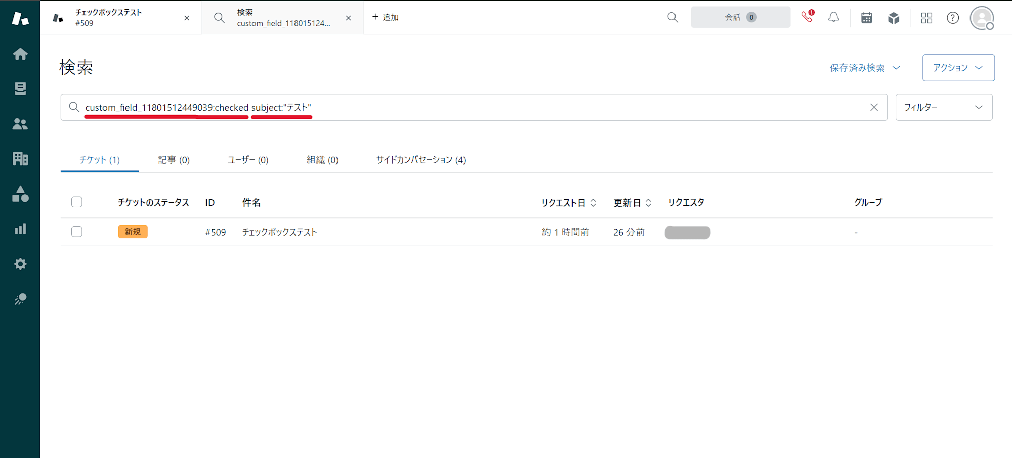This screenshot has width=1012, height=458.
Task: Close the チェックボックステスト #509 tab
Action: [187, 18]
